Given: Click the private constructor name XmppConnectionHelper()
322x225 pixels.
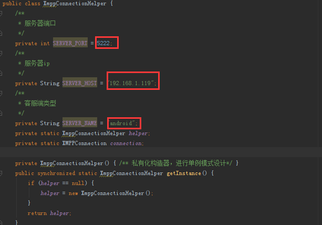Looking at the screenshot, I should (75, 163).
